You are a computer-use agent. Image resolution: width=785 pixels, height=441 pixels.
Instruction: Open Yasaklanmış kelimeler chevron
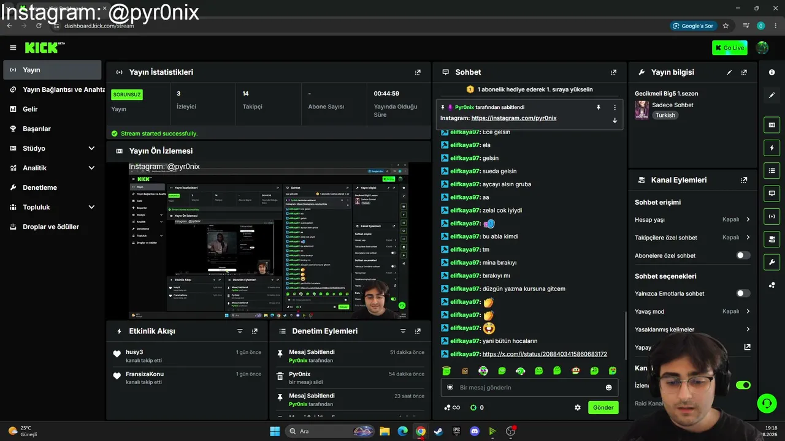point(748,330)
